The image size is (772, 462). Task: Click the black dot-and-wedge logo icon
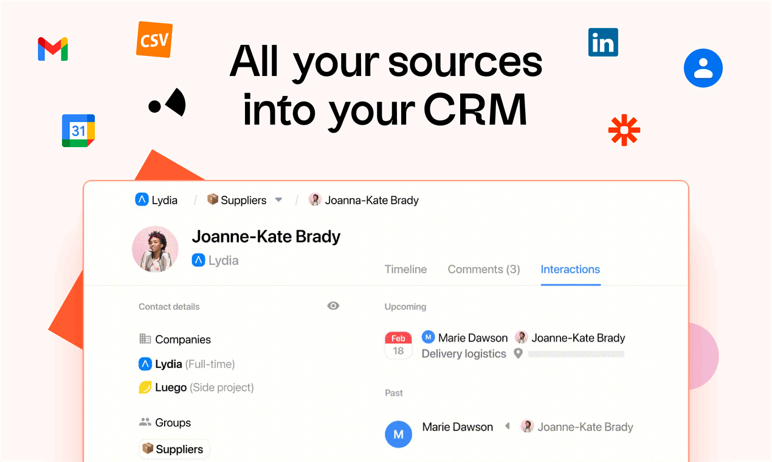click(x=167, y=103)
